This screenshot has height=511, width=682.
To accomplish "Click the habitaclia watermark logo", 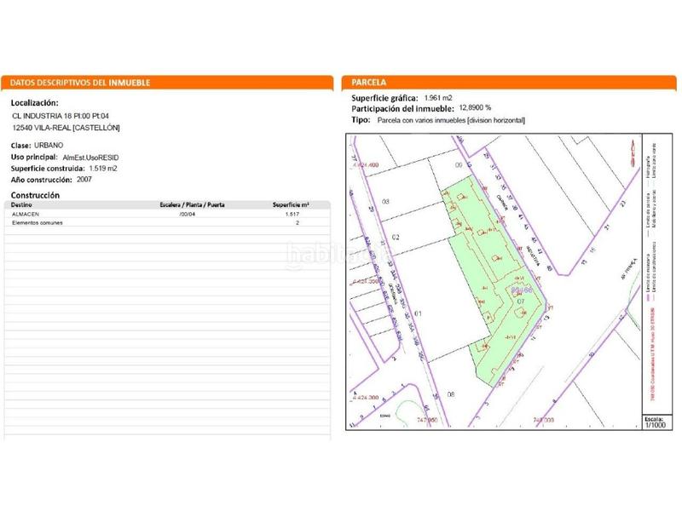I will click(x=328, y=254).
